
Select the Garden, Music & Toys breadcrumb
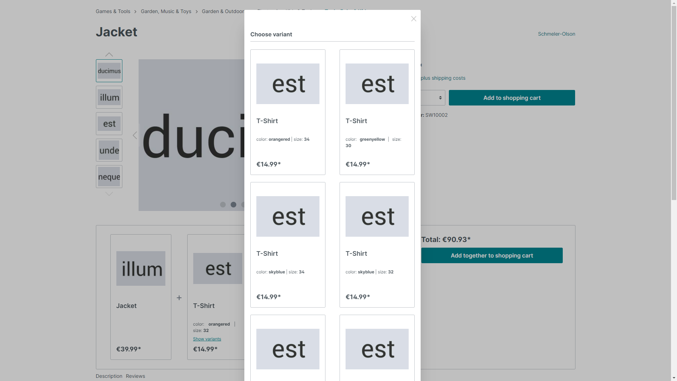166,11
